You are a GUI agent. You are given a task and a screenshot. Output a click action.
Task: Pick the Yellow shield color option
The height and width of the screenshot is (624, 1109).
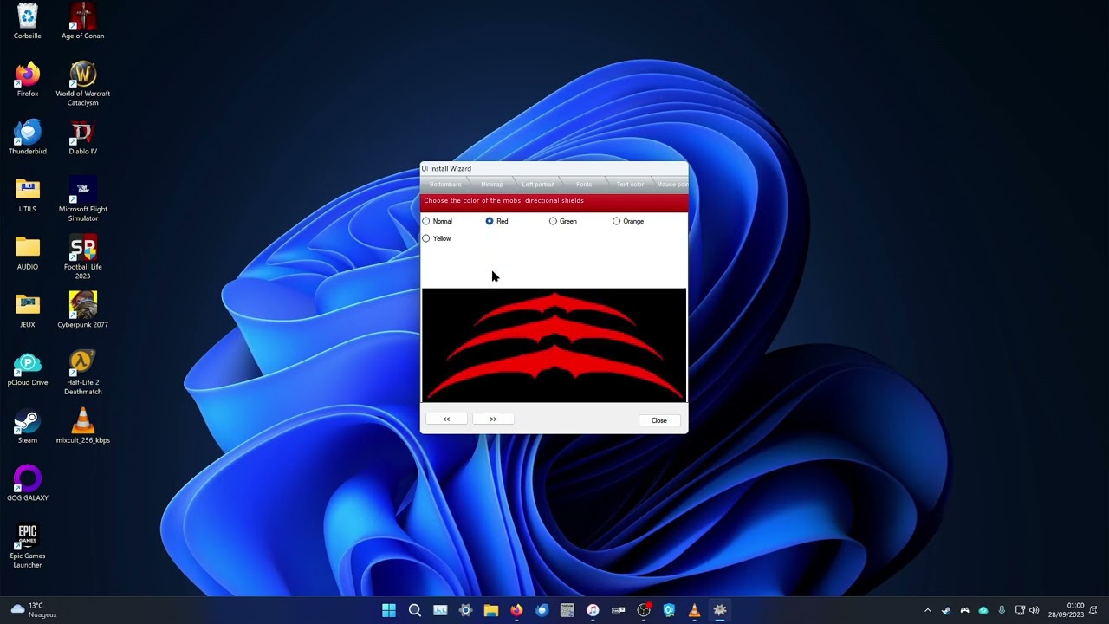coord(437,238)
